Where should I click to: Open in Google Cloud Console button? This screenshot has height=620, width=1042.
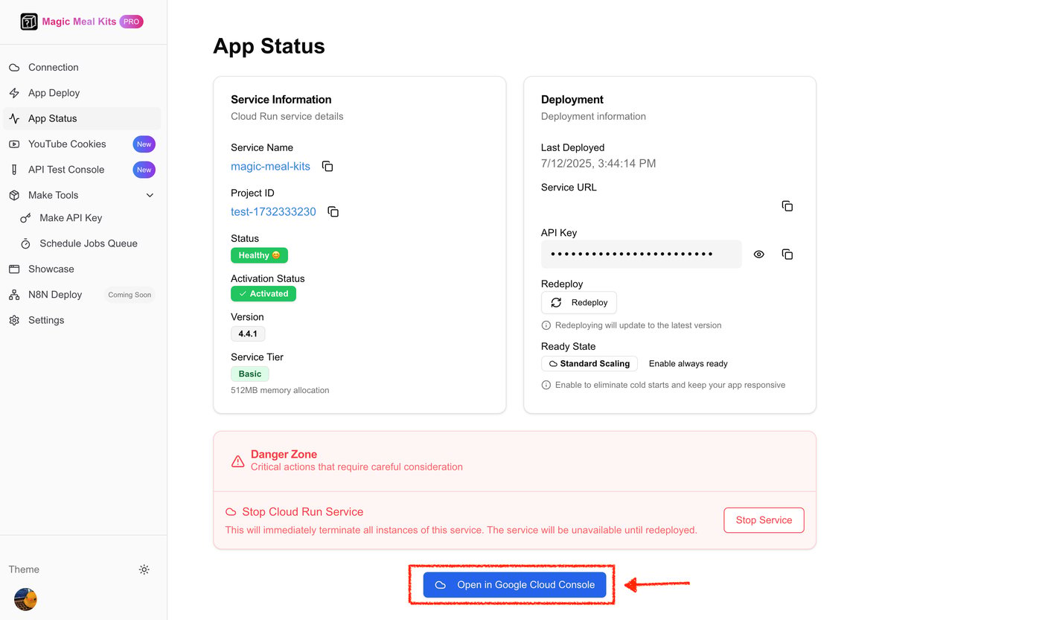click(514, 585)
